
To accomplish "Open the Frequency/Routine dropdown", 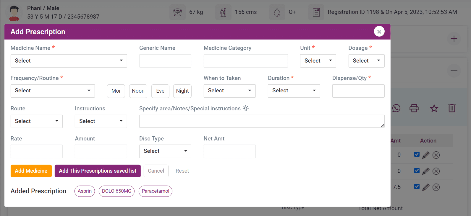I will [53, 91].
